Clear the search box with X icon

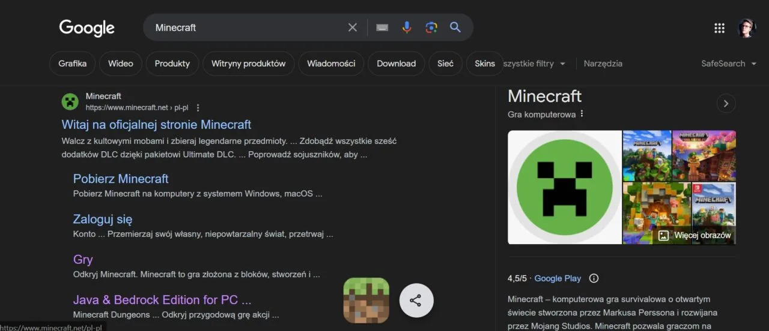click(353, 28)
